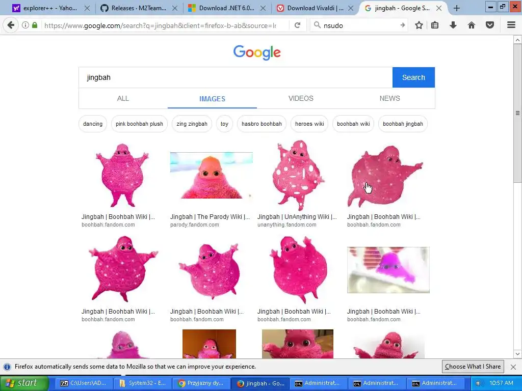Close the Download Vivaldi tab
The height and width of the screenshot is (391, 522).
[x=351, y=8]
